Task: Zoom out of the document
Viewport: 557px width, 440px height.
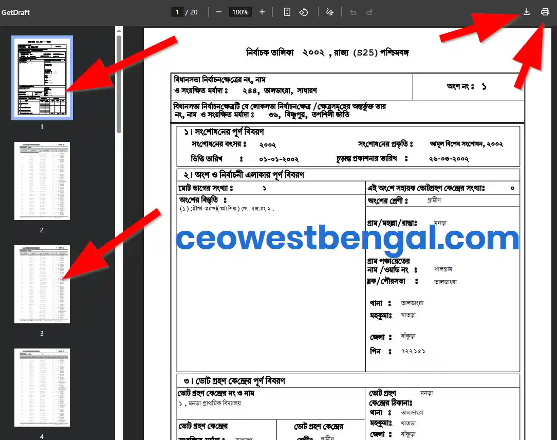Action: click(x=219, y=12)
